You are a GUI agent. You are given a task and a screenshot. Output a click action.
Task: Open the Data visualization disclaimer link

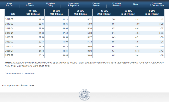(x=19, y=73)
